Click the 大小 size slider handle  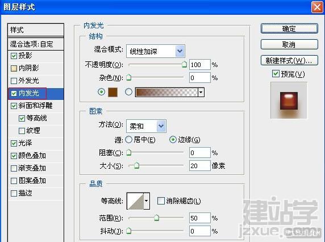point(136,165)
